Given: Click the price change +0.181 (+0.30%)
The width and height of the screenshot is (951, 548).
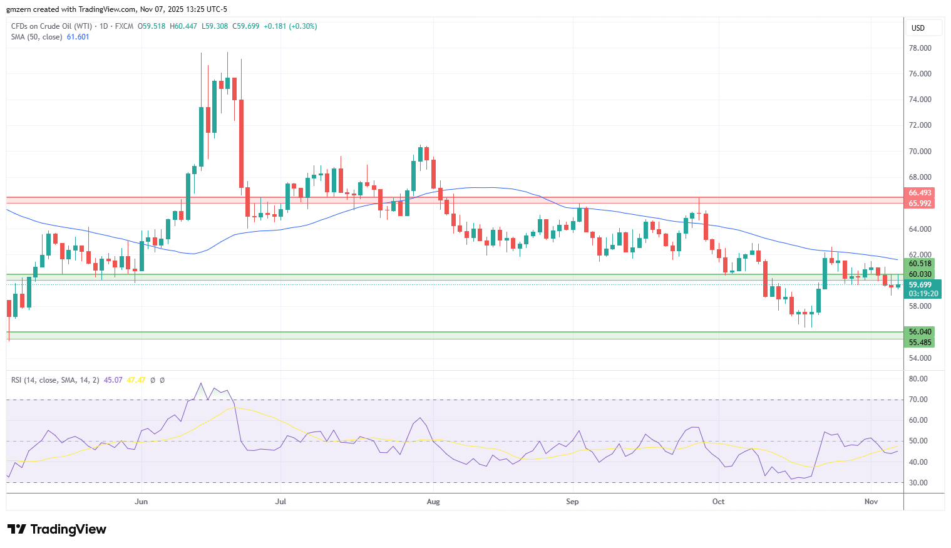Looking at the screenshot, I should [x=290, y=26].
